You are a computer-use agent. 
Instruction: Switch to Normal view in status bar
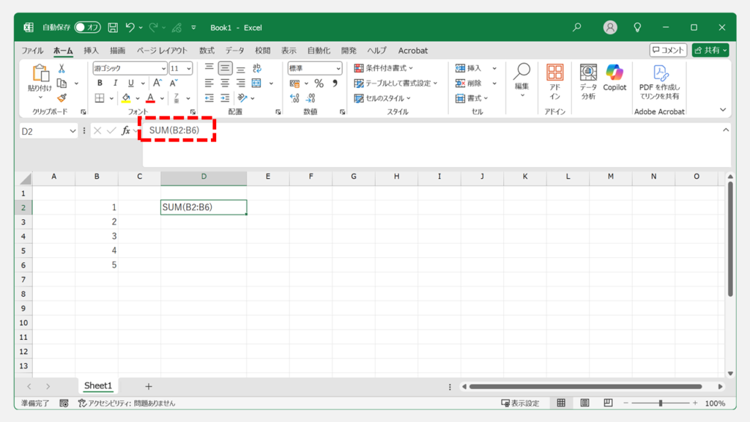tap(561, 404)
